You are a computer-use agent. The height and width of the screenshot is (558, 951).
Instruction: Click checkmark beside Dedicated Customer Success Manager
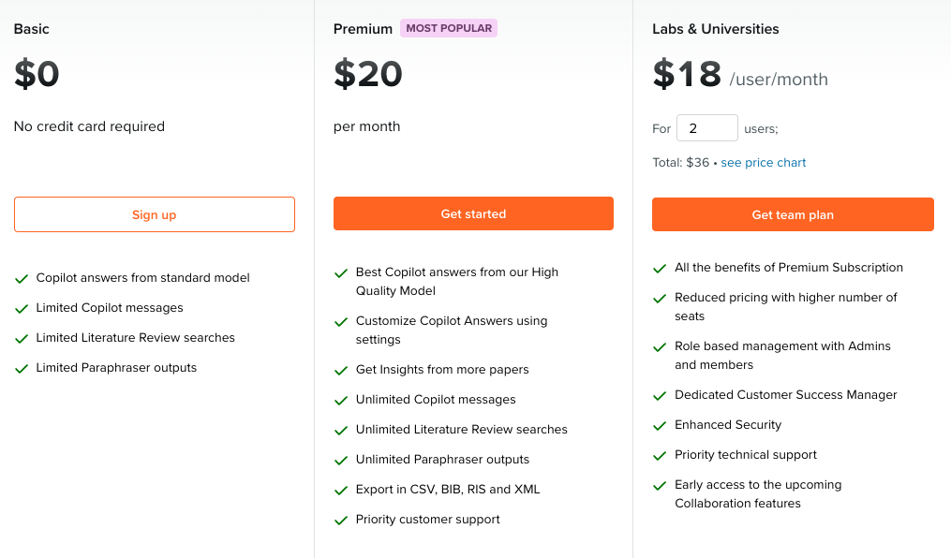(x=660, y=396)
